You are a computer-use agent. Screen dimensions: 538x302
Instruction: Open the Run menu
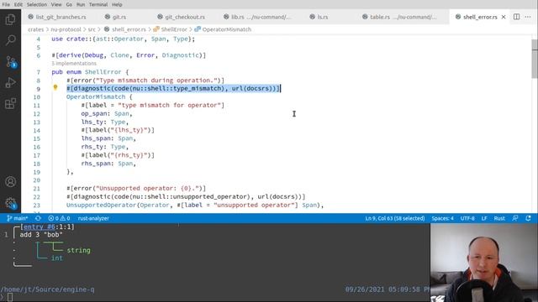[81, 4]
